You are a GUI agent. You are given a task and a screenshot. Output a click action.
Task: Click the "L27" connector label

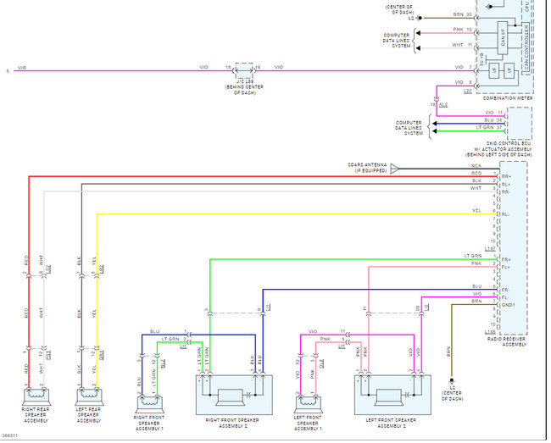(467, 91)
